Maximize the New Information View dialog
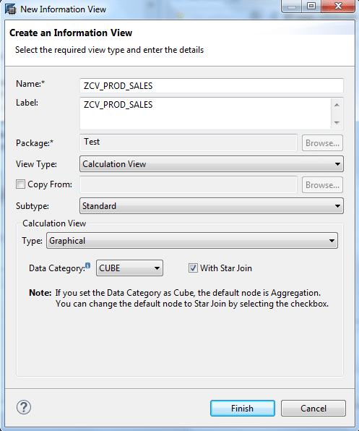 [x=311, y=6]
